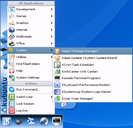
Task: Expand the Multimedia submenu arrow
Action: [52, 36]
